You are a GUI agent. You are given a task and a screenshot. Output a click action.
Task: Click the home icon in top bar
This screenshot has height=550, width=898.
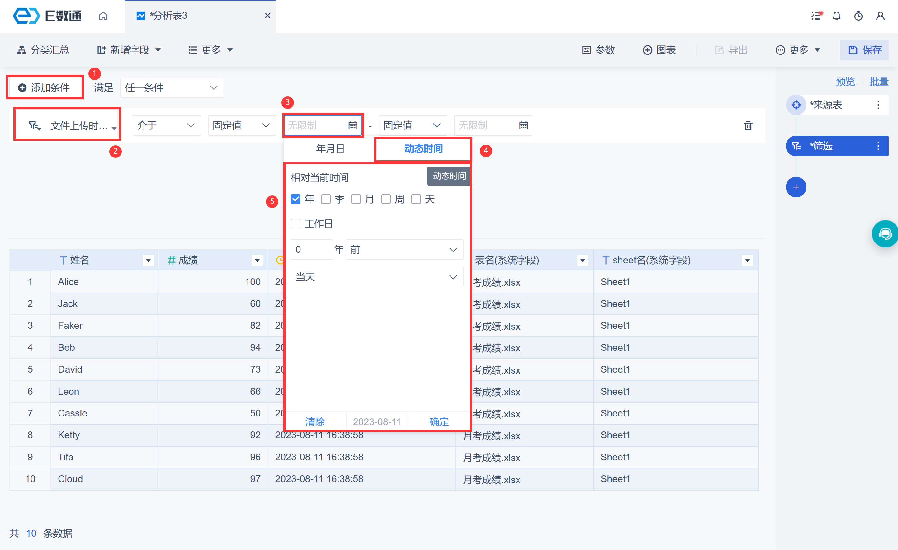103,16
